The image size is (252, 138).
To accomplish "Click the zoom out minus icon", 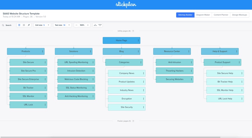I will click(76, 25).
